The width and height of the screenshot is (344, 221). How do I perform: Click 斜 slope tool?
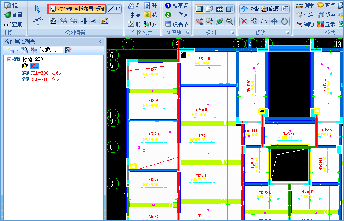[134, 6]
